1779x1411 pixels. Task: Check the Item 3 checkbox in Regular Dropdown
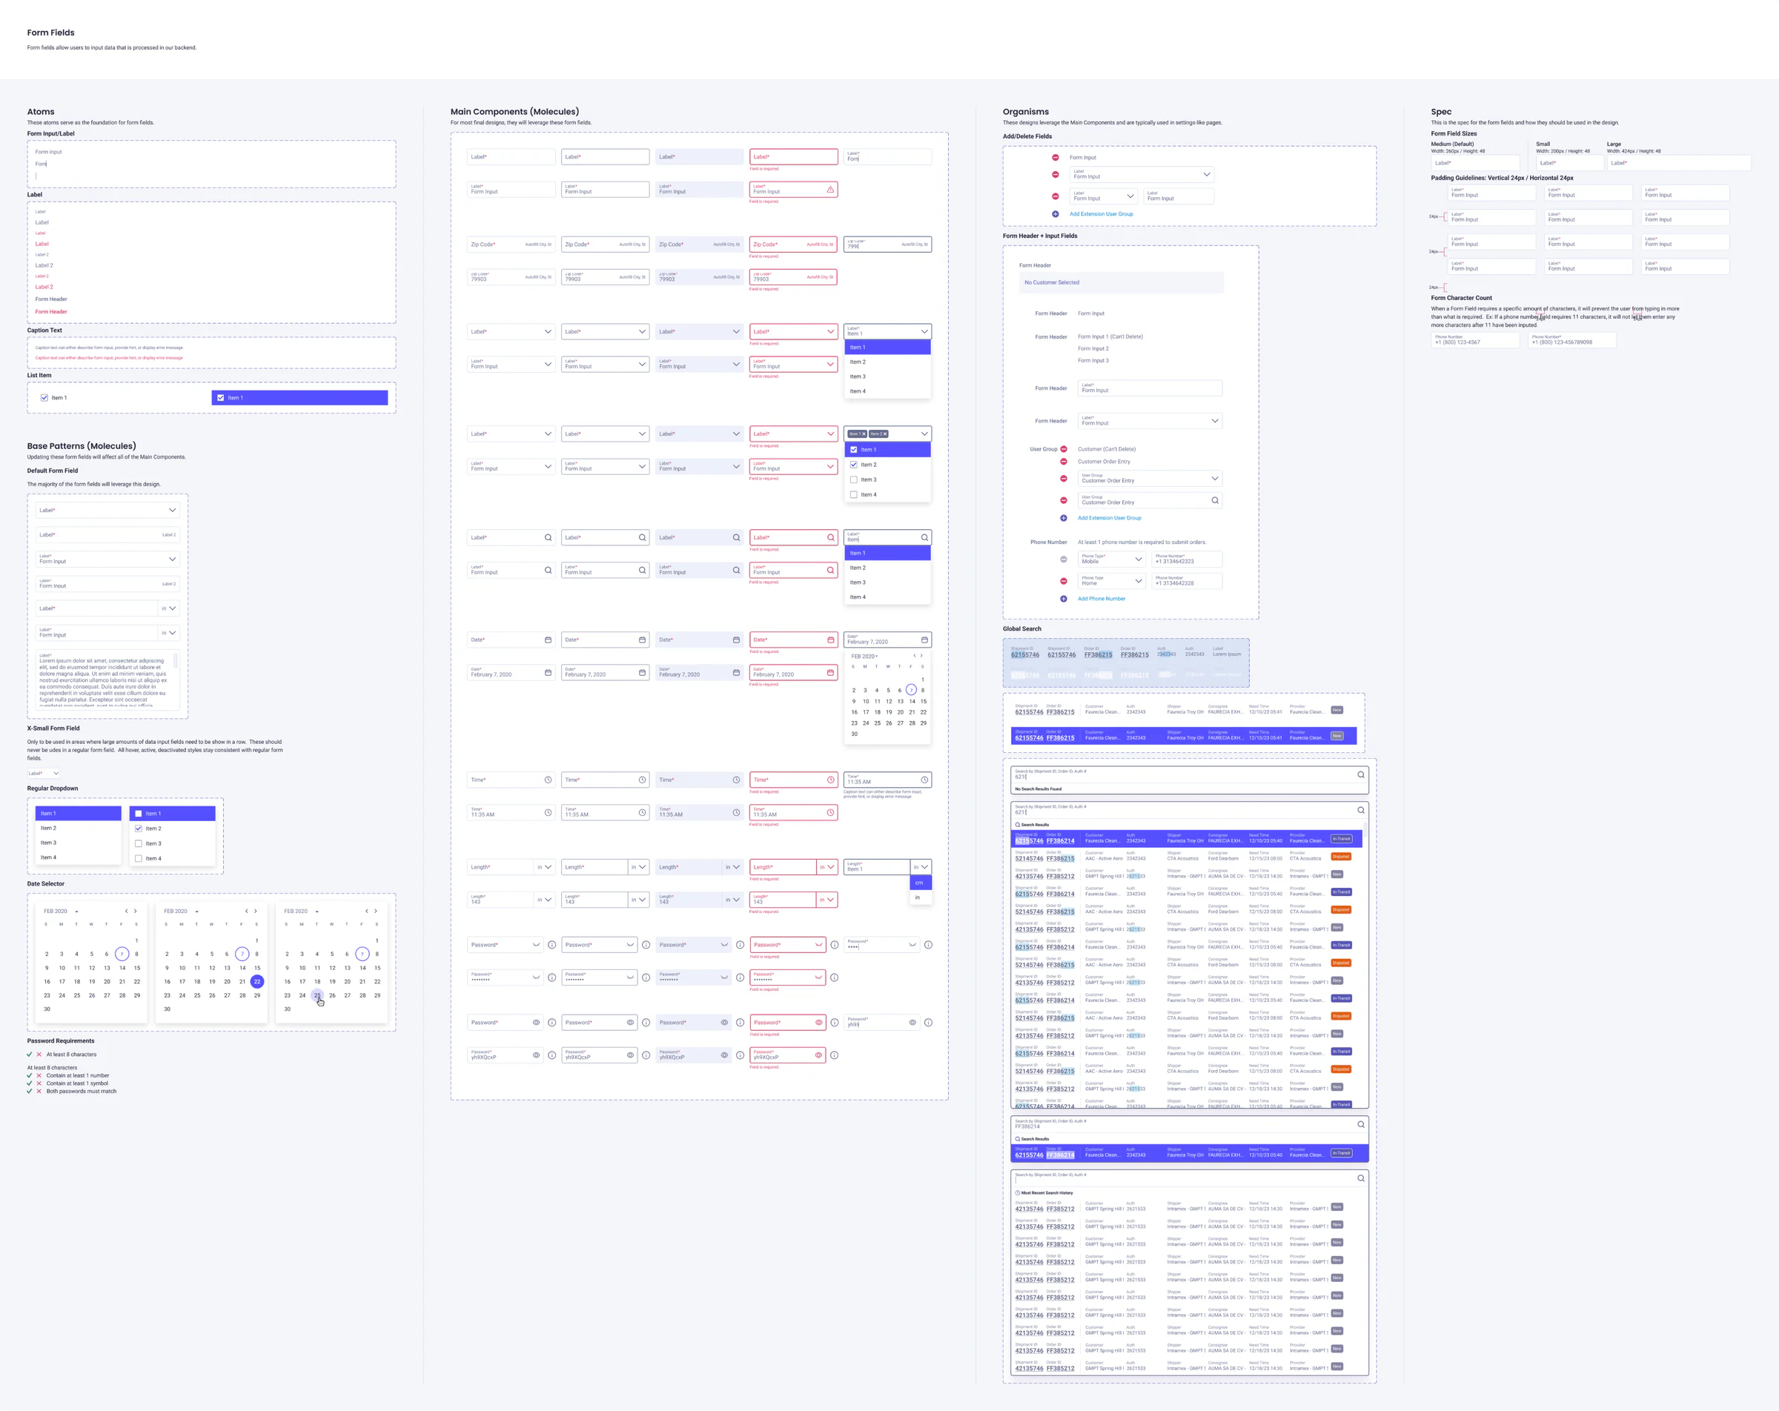point(139,843)
